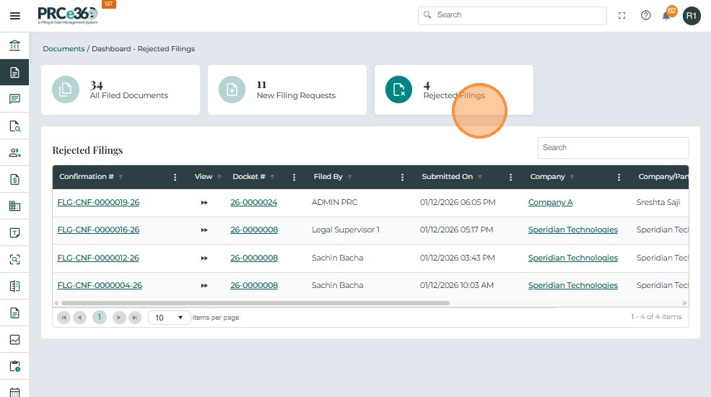The width and height of the screenshot is (711, 397).
Task: Open the R1 user profile avatar
Action: click(x=692, y=15)
